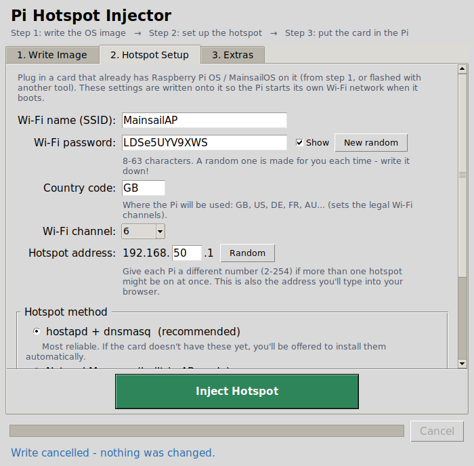Click the 'Hotspot method' group label

pos(66,312)
